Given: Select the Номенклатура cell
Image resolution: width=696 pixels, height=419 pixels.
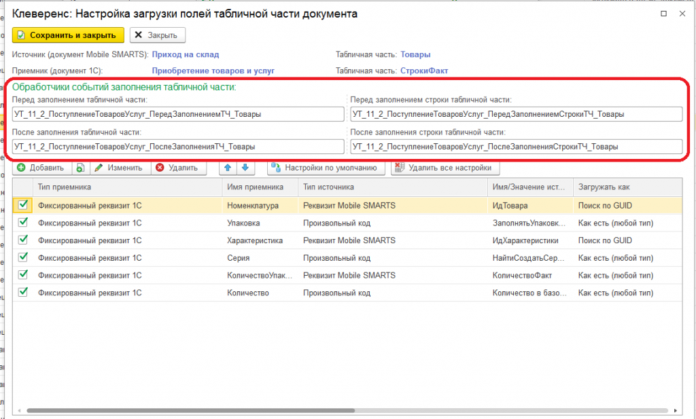Looking at the screenshot, I should coord(260,206).
